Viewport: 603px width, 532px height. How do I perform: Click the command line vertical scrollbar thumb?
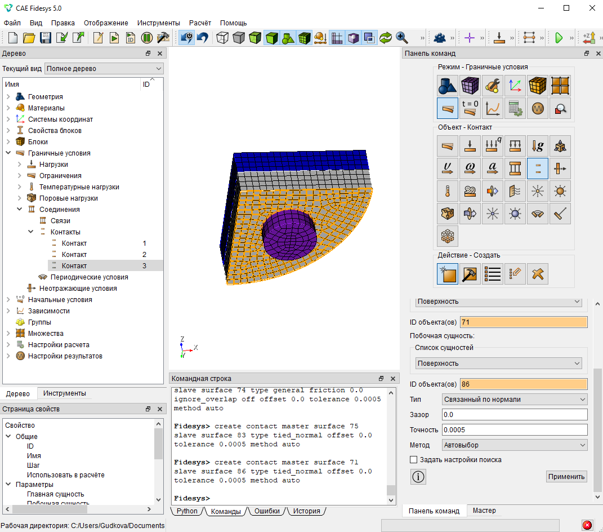tap(391, 490)
